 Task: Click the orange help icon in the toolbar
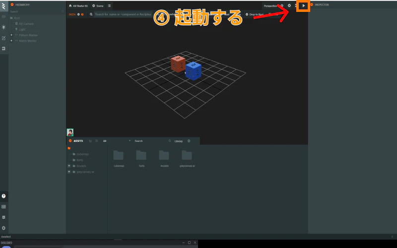(x=82, y=14)
